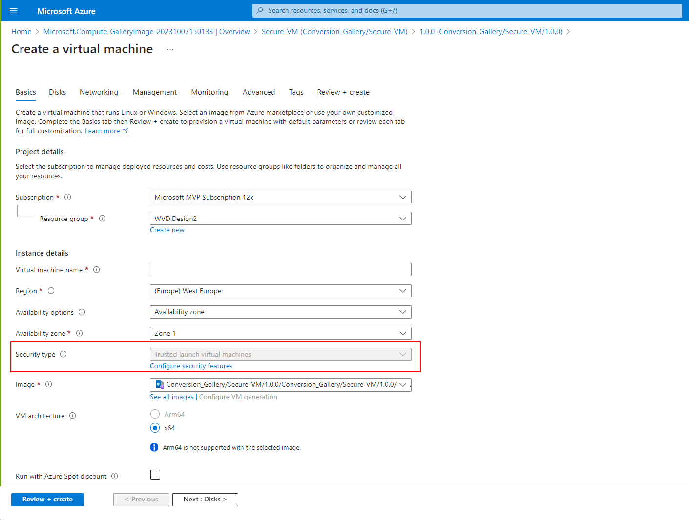Viewport: 689px width, 520px height.
Task: Focus the Search resources, services, and docs box
Action: coord(467,10)
